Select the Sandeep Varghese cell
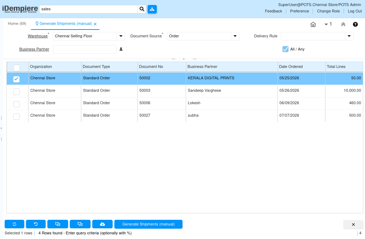The height and width of the screenshot is (239, 365). tap(232, 91)
